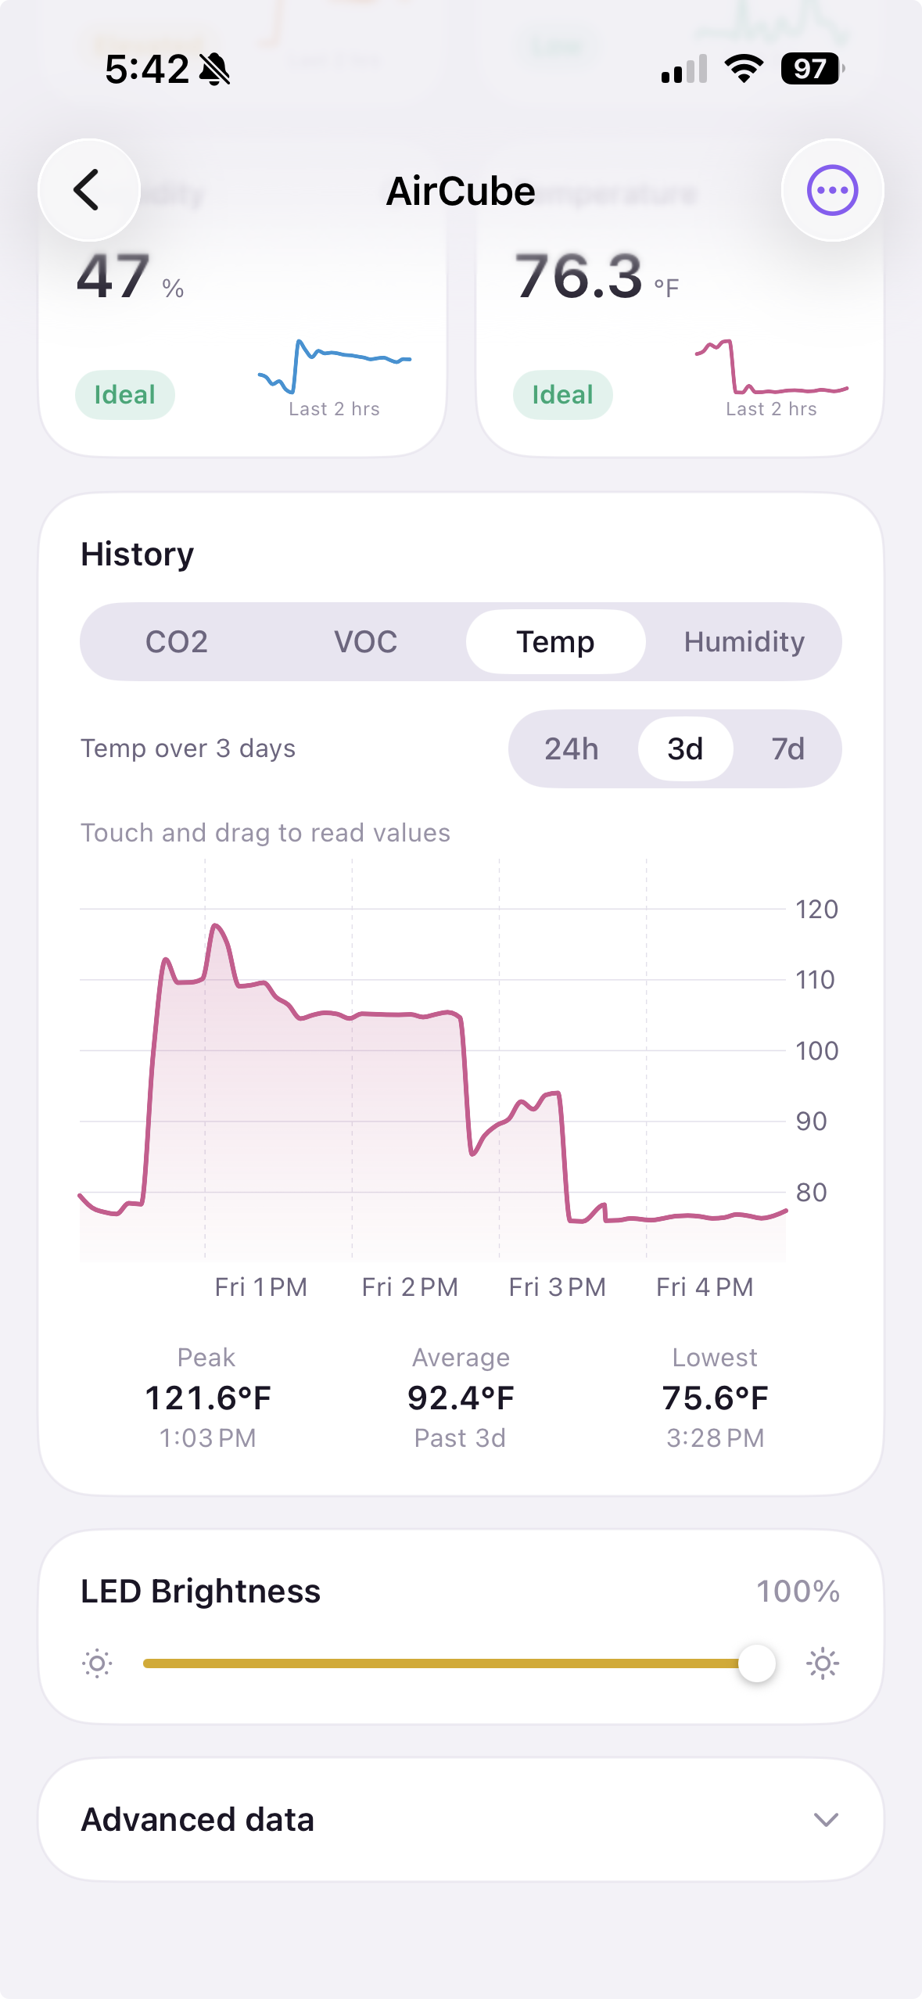922x1999 pixels.
Task: Tap the battery indicator showing 97
Action: (813, 69)
